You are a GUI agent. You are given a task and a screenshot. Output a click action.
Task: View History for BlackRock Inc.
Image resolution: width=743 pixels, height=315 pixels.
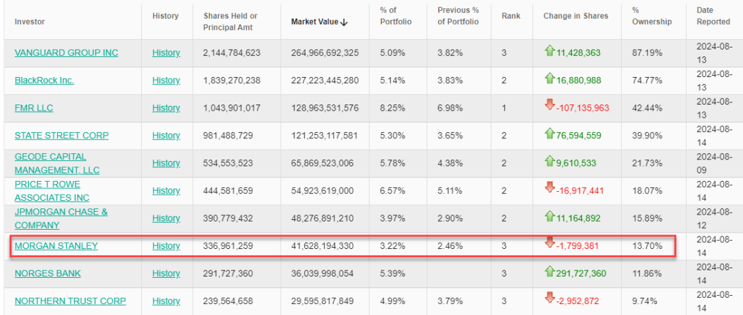coord(166,80)
